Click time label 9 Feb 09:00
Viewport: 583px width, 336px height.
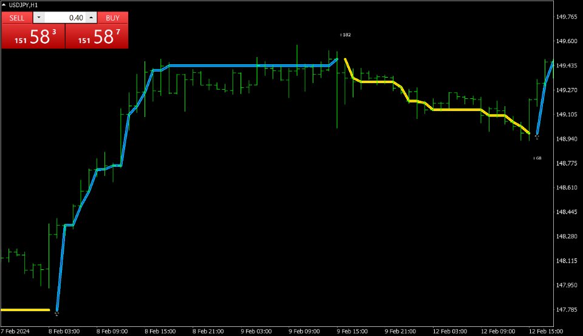[304, 331]
